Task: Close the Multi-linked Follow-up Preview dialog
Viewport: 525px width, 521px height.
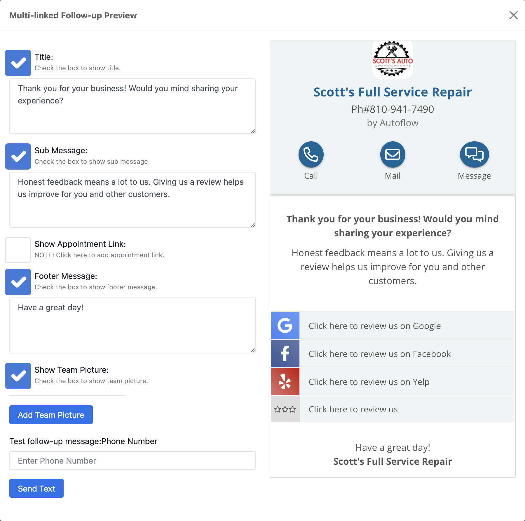Action: point(513,15)
